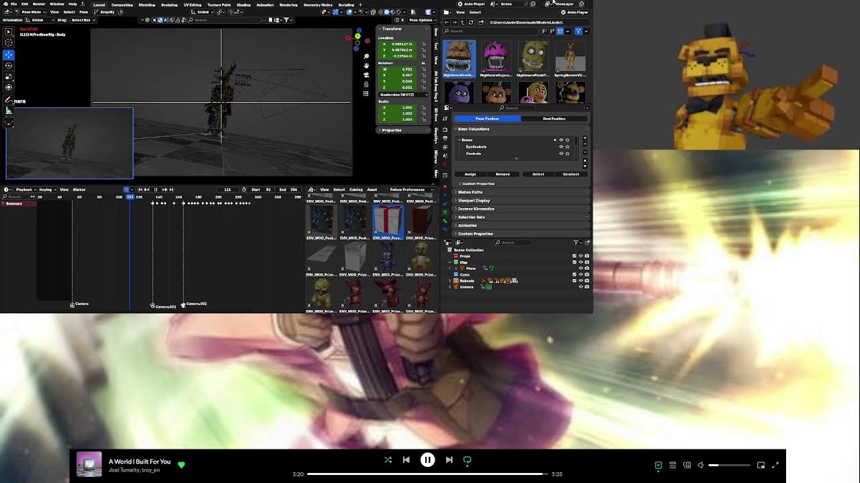Select the Move tool in the viewport toolbar
This screenshot has width=860, height=483.
9,54
